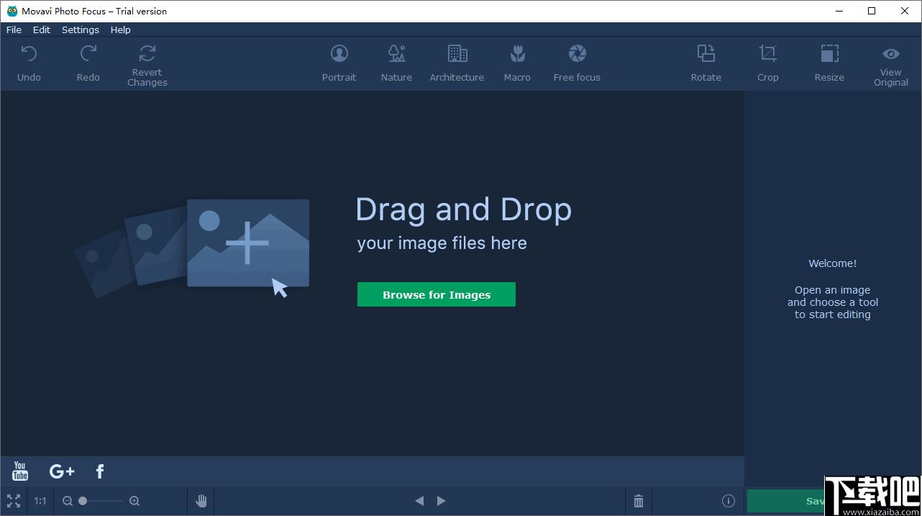This screenshot has height=516, width=922.
Task: Choose the Nature focus preset
Action: click(396, 63)
